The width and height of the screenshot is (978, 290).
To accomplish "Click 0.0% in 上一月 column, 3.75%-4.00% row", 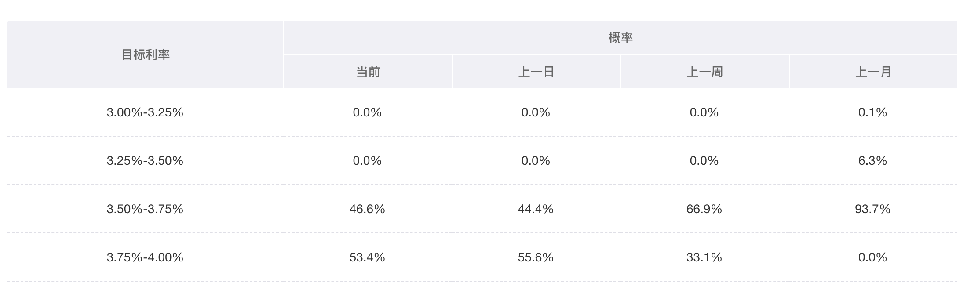I will click(872, 257).
